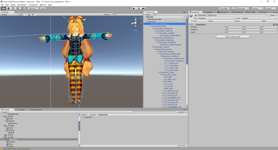Open the Layer dropdown (Default)
The height and width of the screenshot is (150, 278).
coord(259,18)
